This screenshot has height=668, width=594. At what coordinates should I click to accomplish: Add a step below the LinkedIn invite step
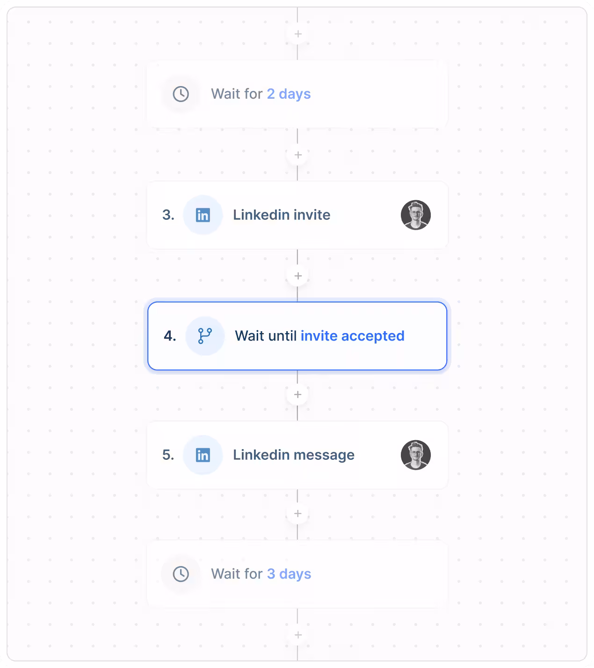(298, 276)
